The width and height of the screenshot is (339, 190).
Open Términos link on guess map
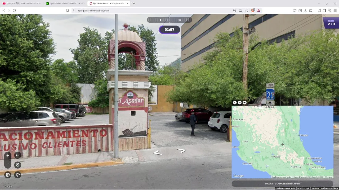tap(328, 177)
